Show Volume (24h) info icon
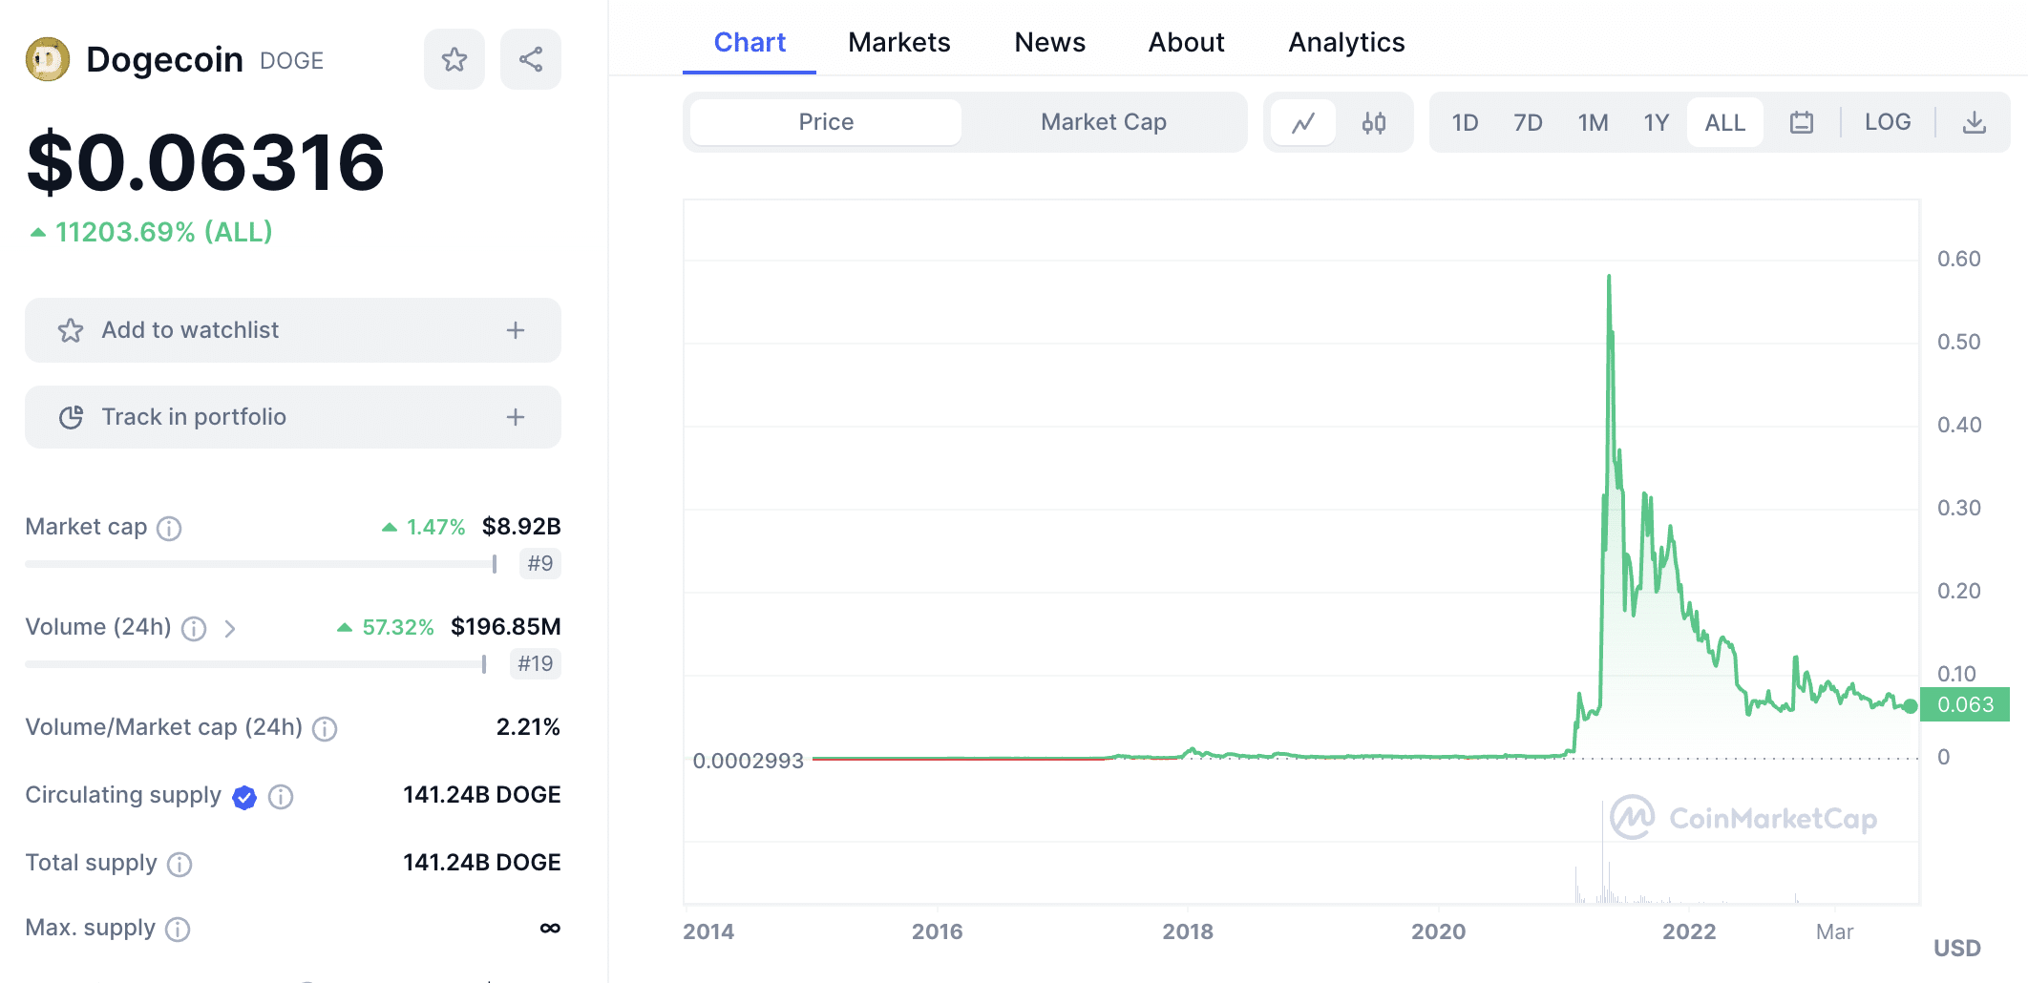2028x983 pixels. (194, 628)
